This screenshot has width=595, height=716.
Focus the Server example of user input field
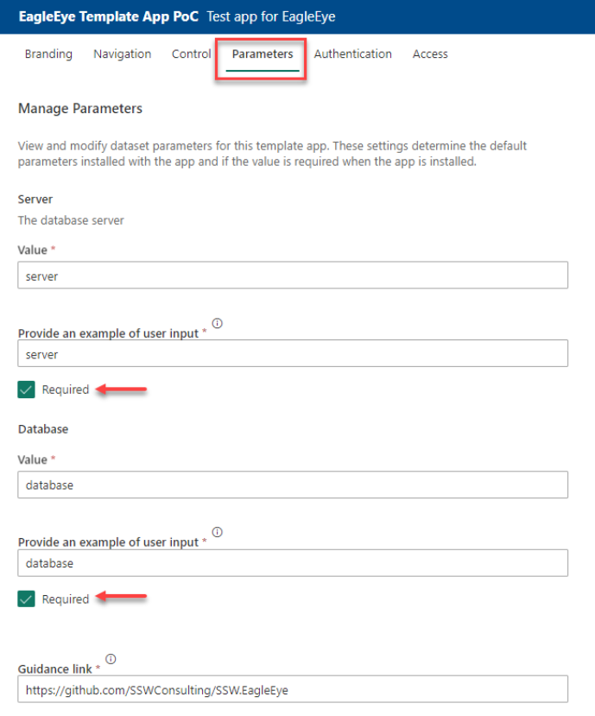293,354
